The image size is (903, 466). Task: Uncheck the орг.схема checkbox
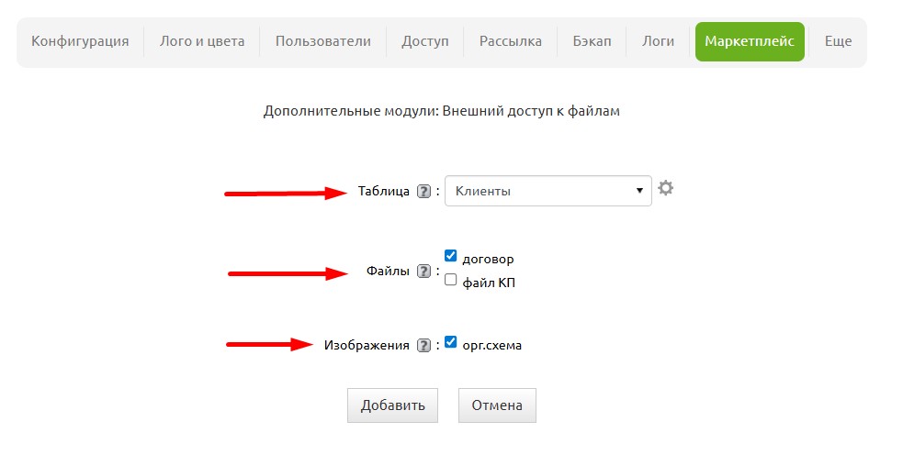[x=451, y=342]
